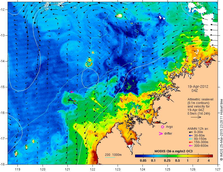Click the black 0-30m arrow legend symbol
This screenshot has width=223, height=172.
click(190, 132)
